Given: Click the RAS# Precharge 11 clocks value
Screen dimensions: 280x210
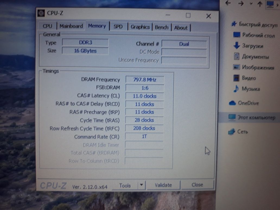Looking at the screenshot, I should pyautogui.click(x=144, y=112).
